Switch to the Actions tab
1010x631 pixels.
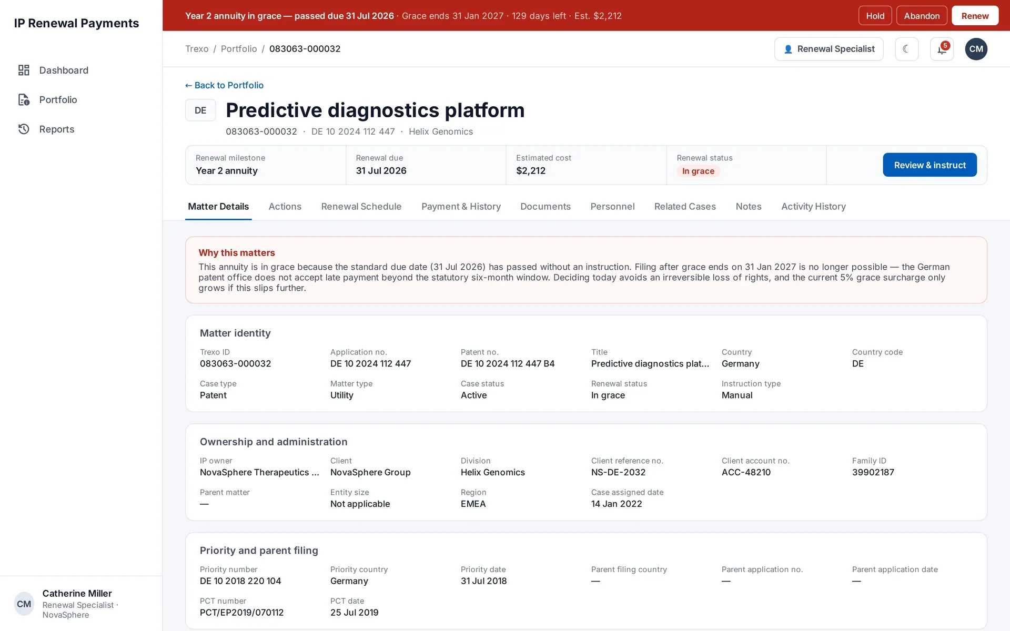285,207
